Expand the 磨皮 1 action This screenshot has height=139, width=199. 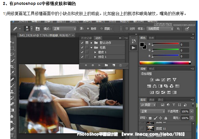tap(95, 52)
